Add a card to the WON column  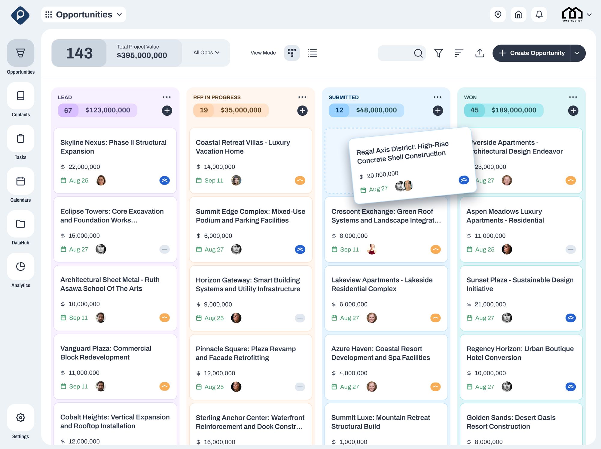pyautogui.click(x=573, y=111)
